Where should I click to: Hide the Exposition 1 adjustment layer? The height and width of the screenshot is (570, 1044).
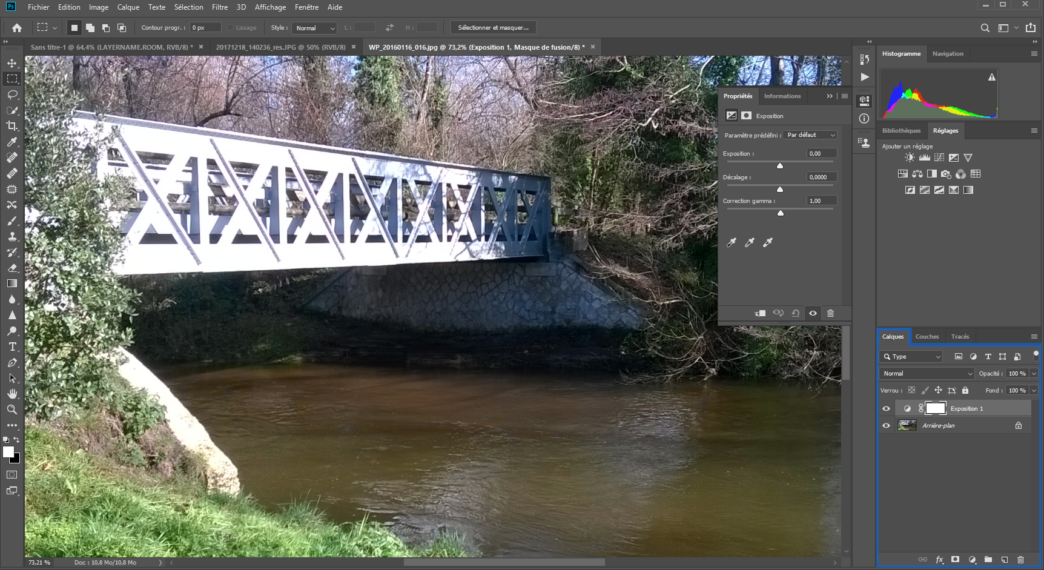pyautogui.click(x=886, y=408)
